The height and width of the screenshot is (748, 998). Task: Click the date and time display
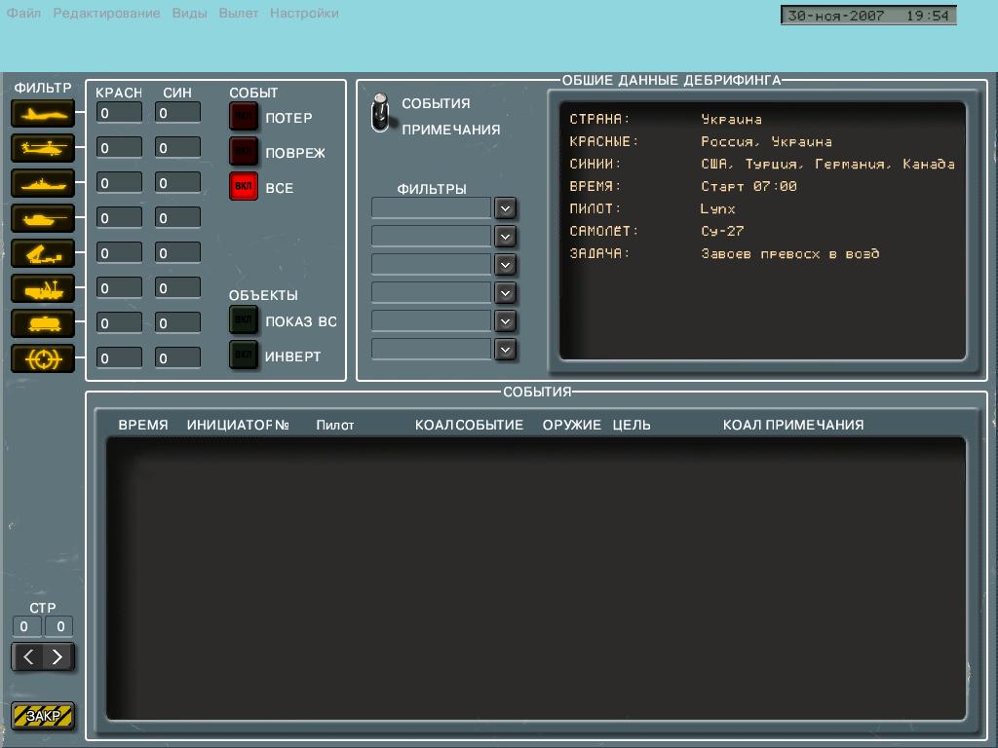coord(868,16)
